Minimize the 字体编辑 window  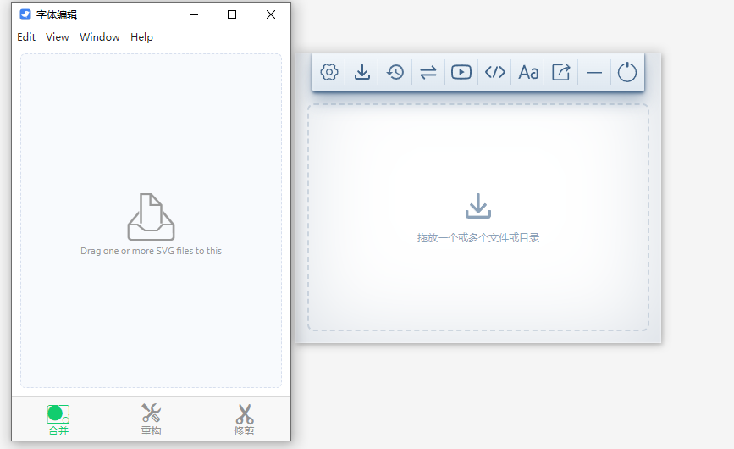click(194, 14)
